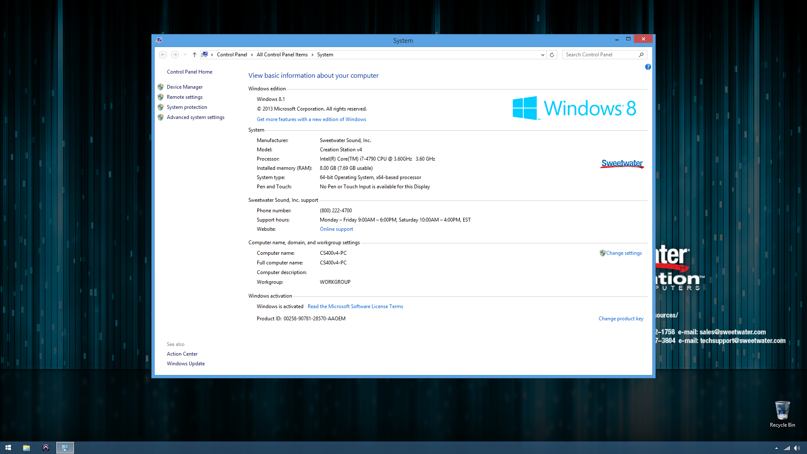Viewport: 807px width, 454px height.
Task: Read the Microsoft Software License Terms
Action: (x=355, y=306)
